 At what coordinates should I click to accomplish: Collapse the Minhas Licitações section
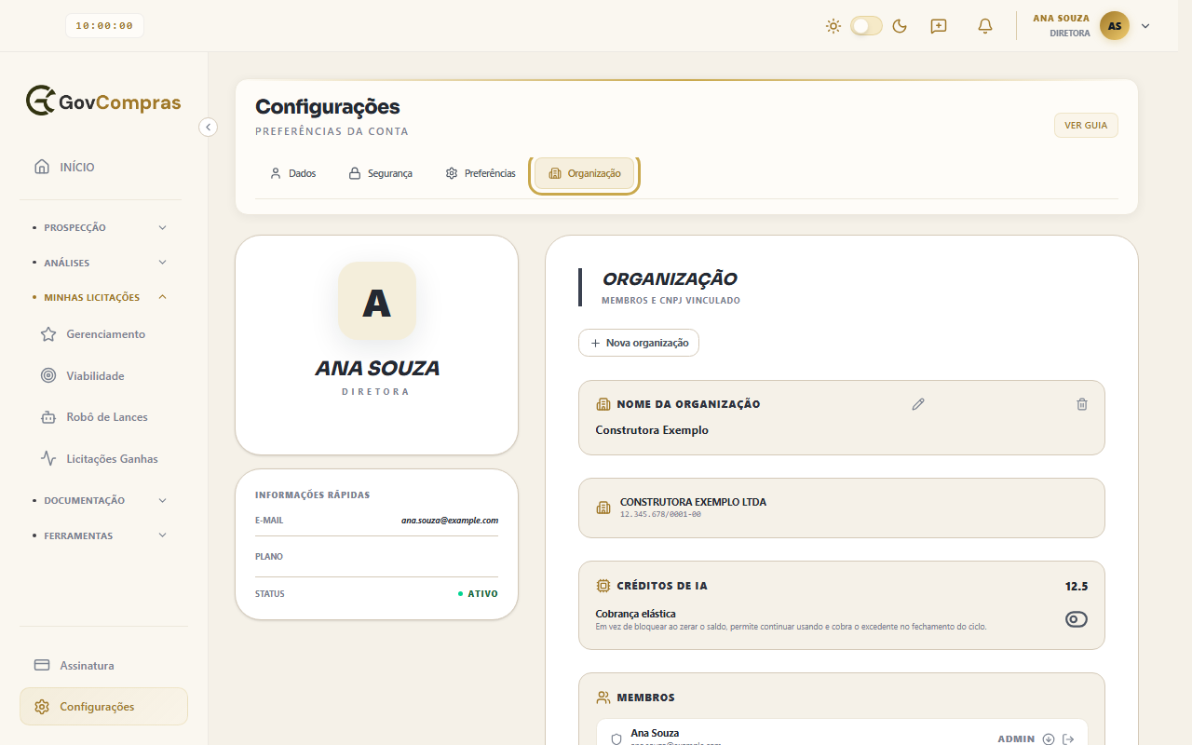pos(101,298)
